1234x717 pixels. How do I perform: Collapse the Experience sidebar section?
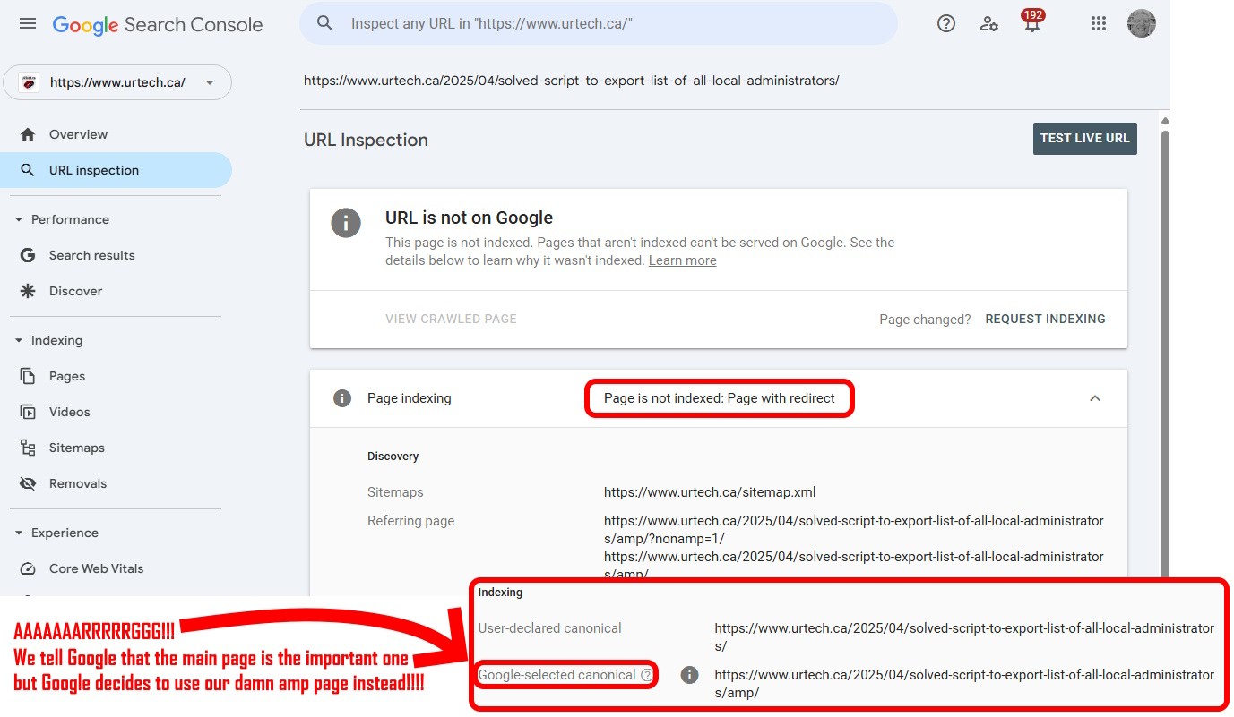[x=19, y=533]
